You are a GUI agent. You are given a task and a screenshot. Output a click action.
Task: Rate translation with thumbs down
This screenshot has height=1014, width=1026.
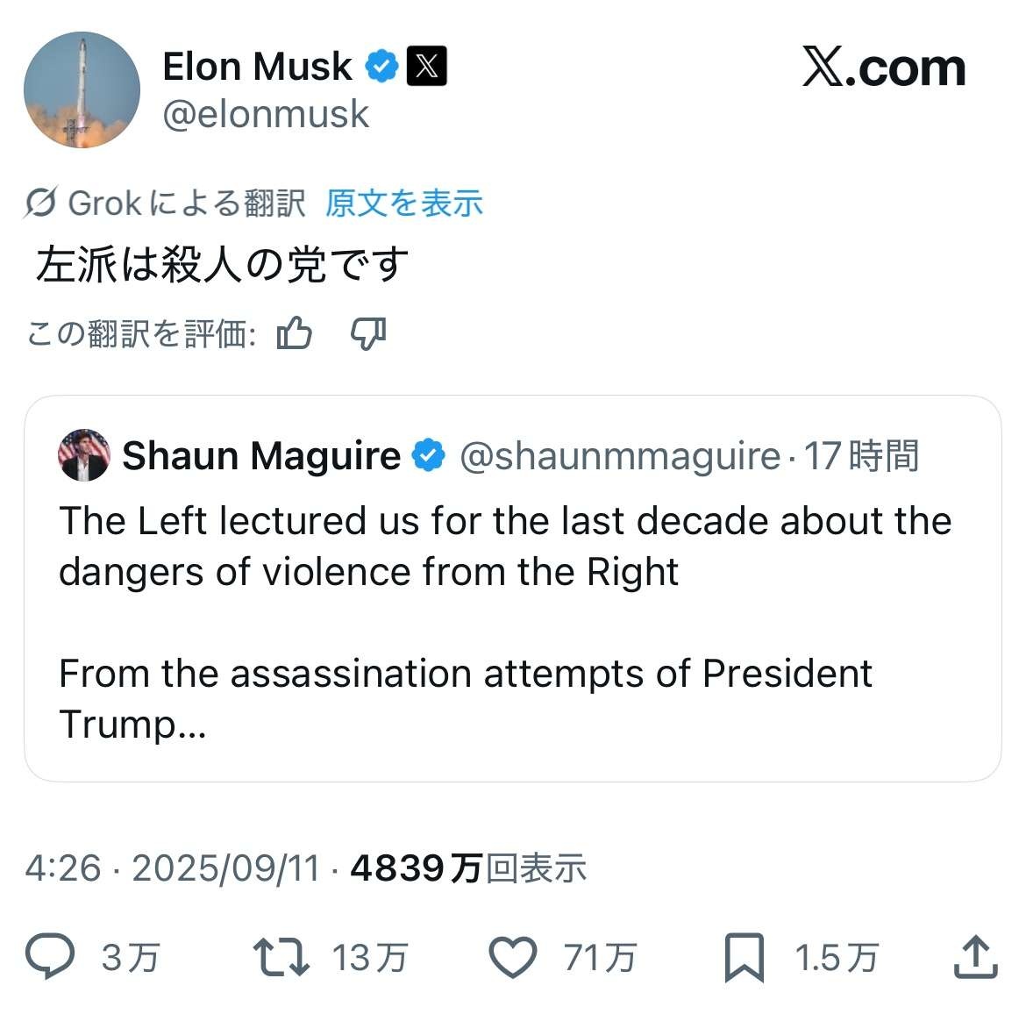point(368,333)
